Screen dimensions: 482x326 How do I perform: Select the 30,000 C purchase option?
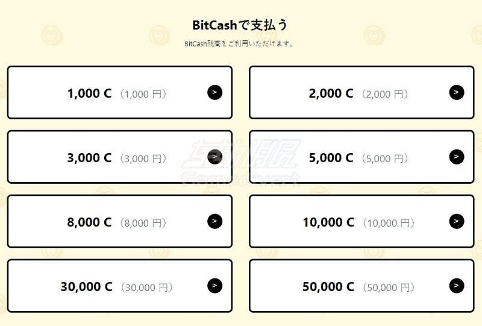(x=120, y=286)
